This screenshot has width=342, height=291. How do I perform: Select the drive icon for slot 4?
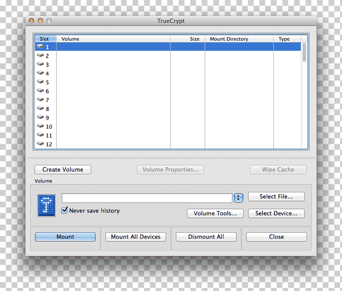(x=40, y=73)
